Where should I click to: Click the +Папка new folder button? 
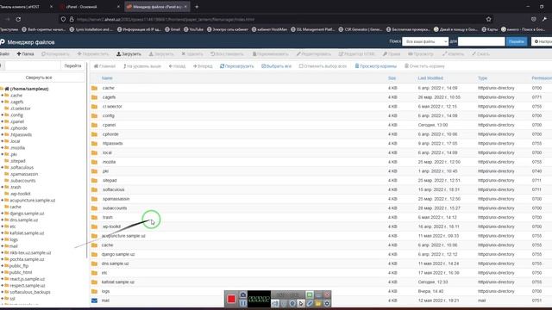pos(25,54)
